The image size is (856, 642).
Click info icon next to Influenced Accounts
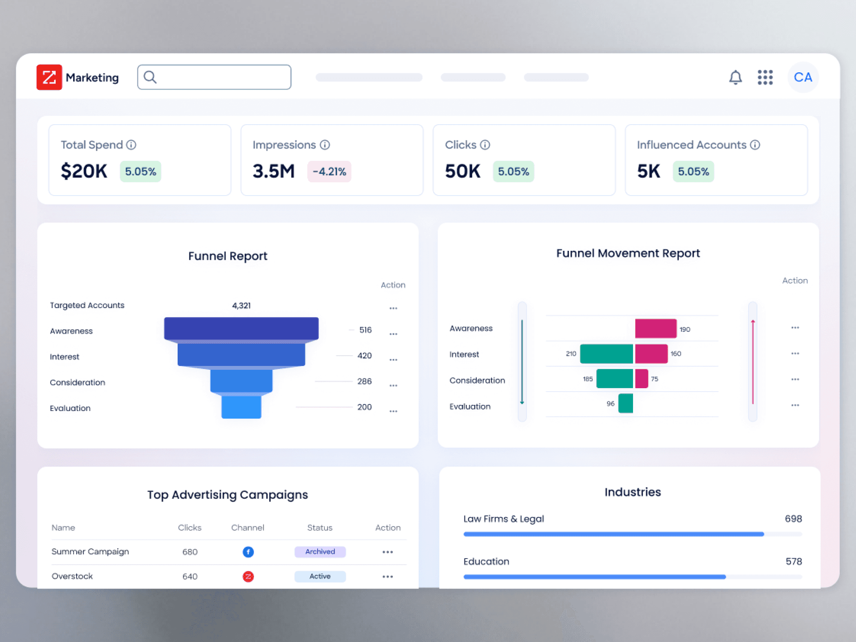755,145
